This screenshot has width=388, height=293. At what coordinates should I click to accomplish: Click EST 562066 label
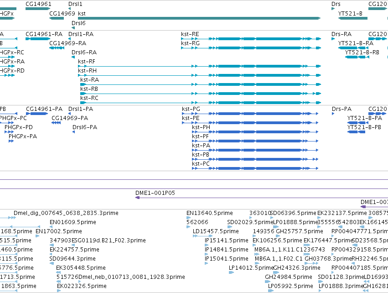click(x=197, y=222)
